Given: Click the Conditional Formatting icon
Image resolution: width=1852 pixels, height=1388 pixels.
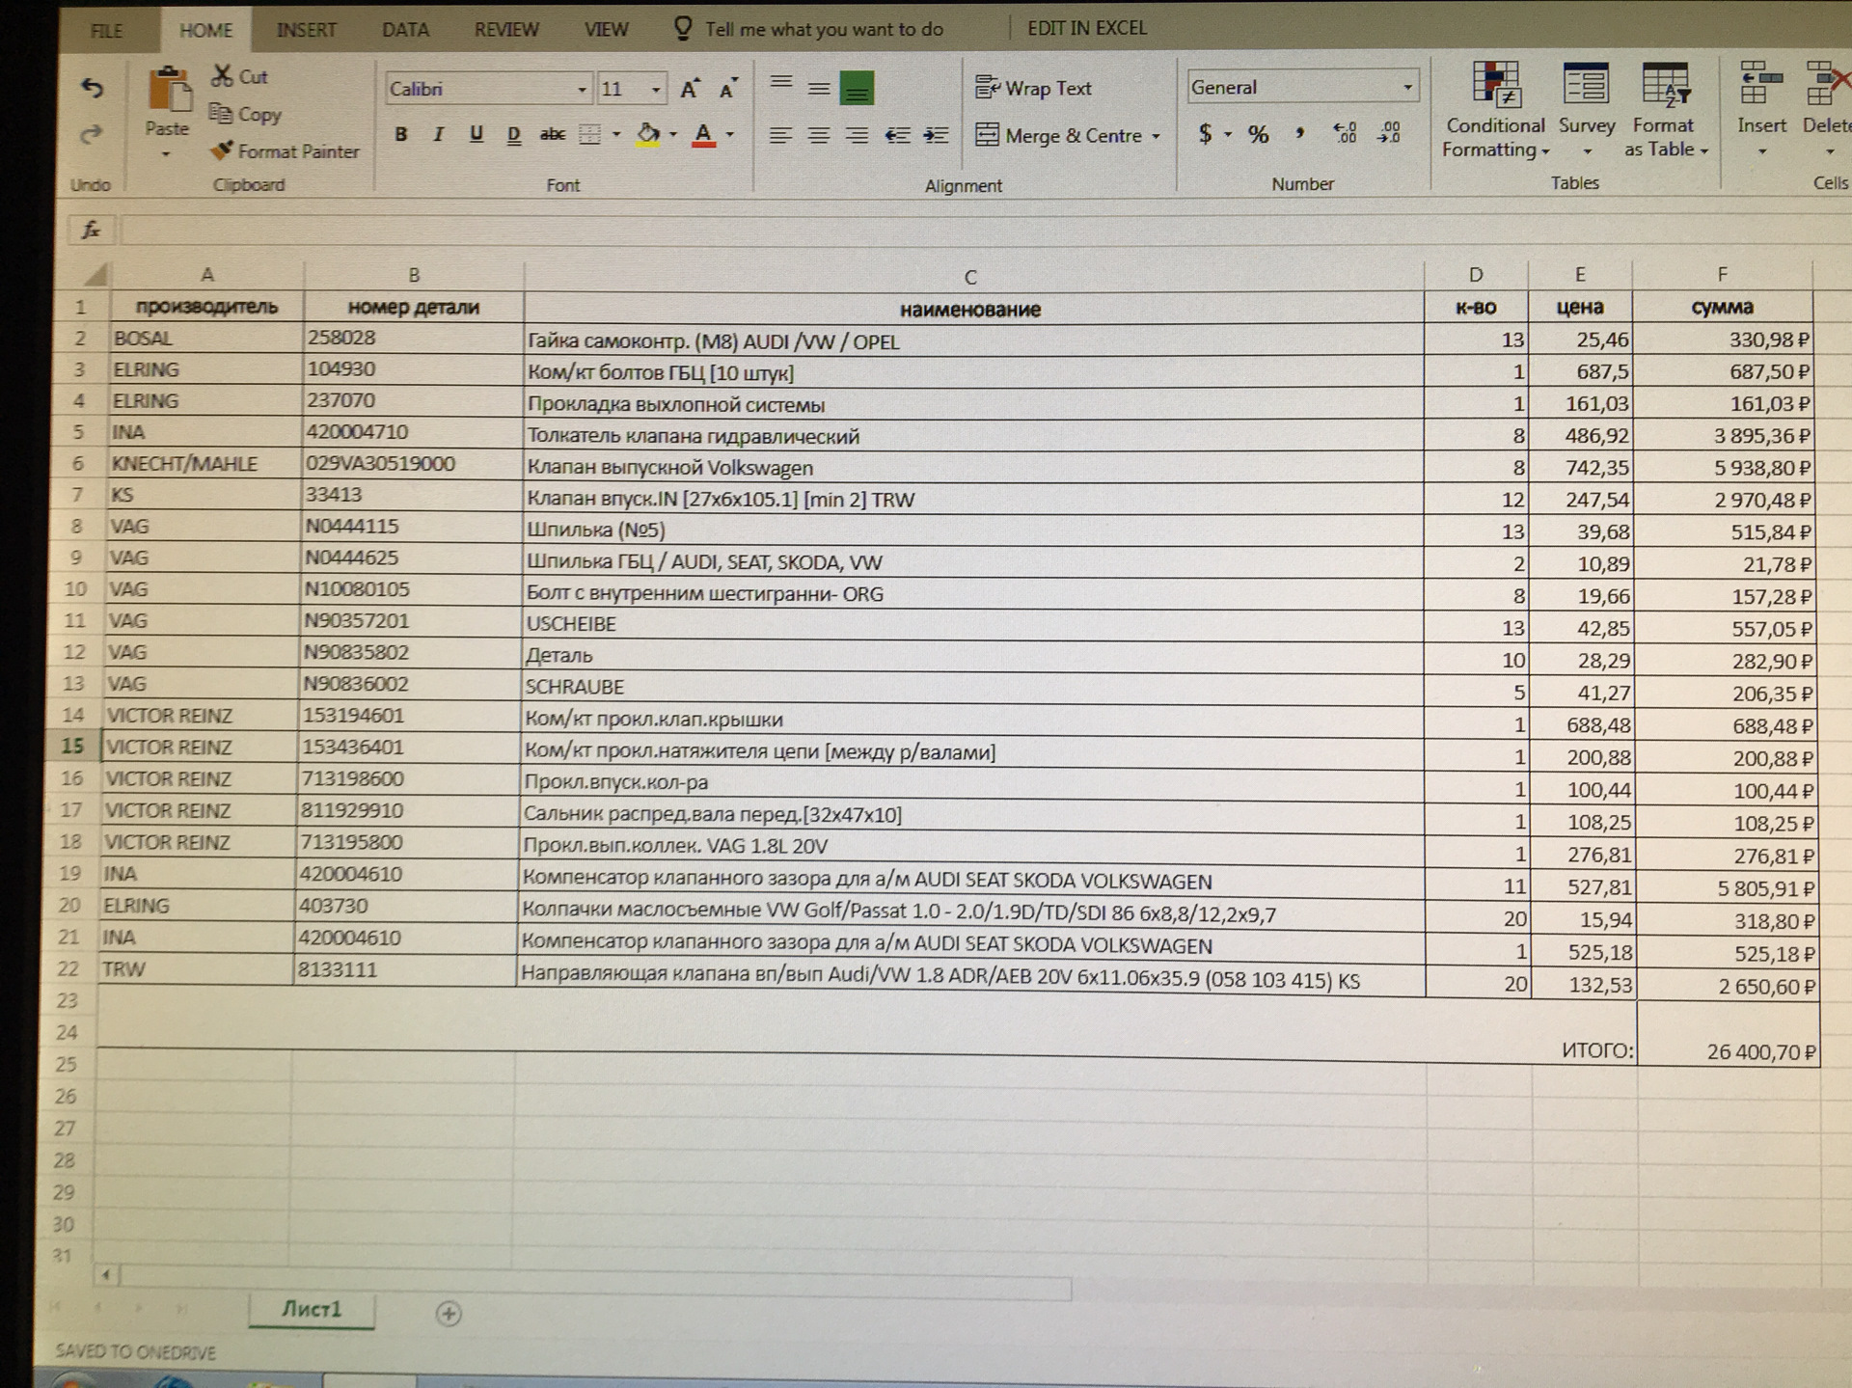Looking at the screenshot, I should pyautogui.click(x=1495, y=84).
